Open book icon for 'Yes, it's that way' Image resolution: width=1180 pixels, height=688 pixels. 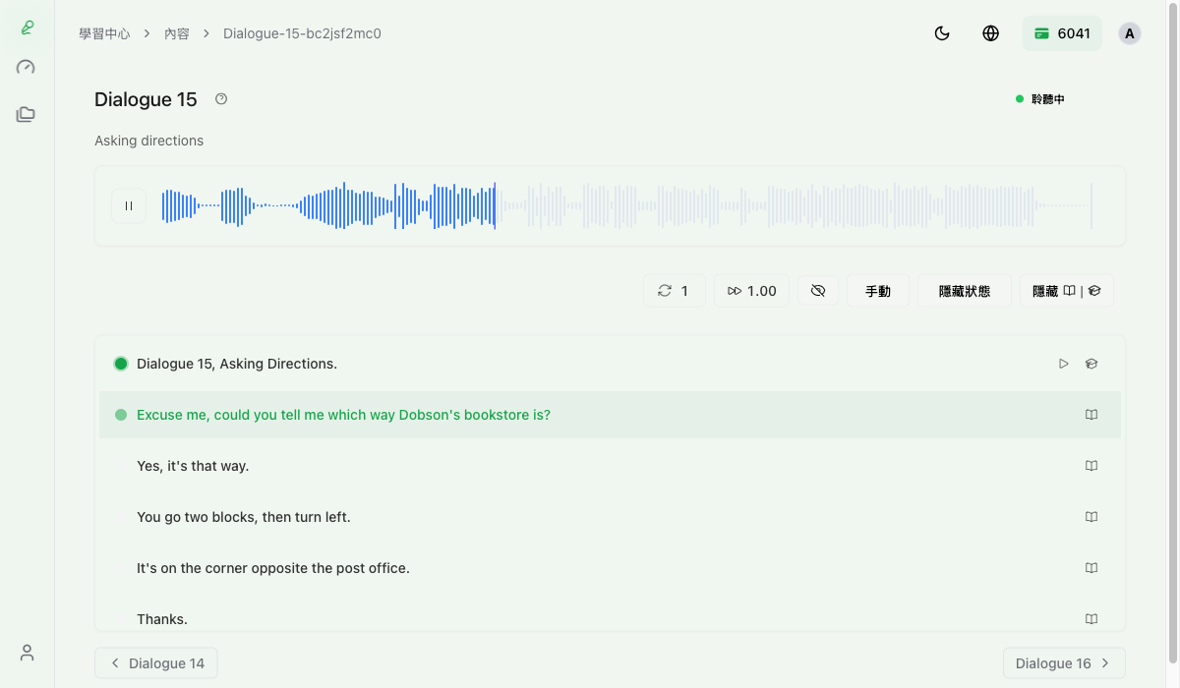1091,466
